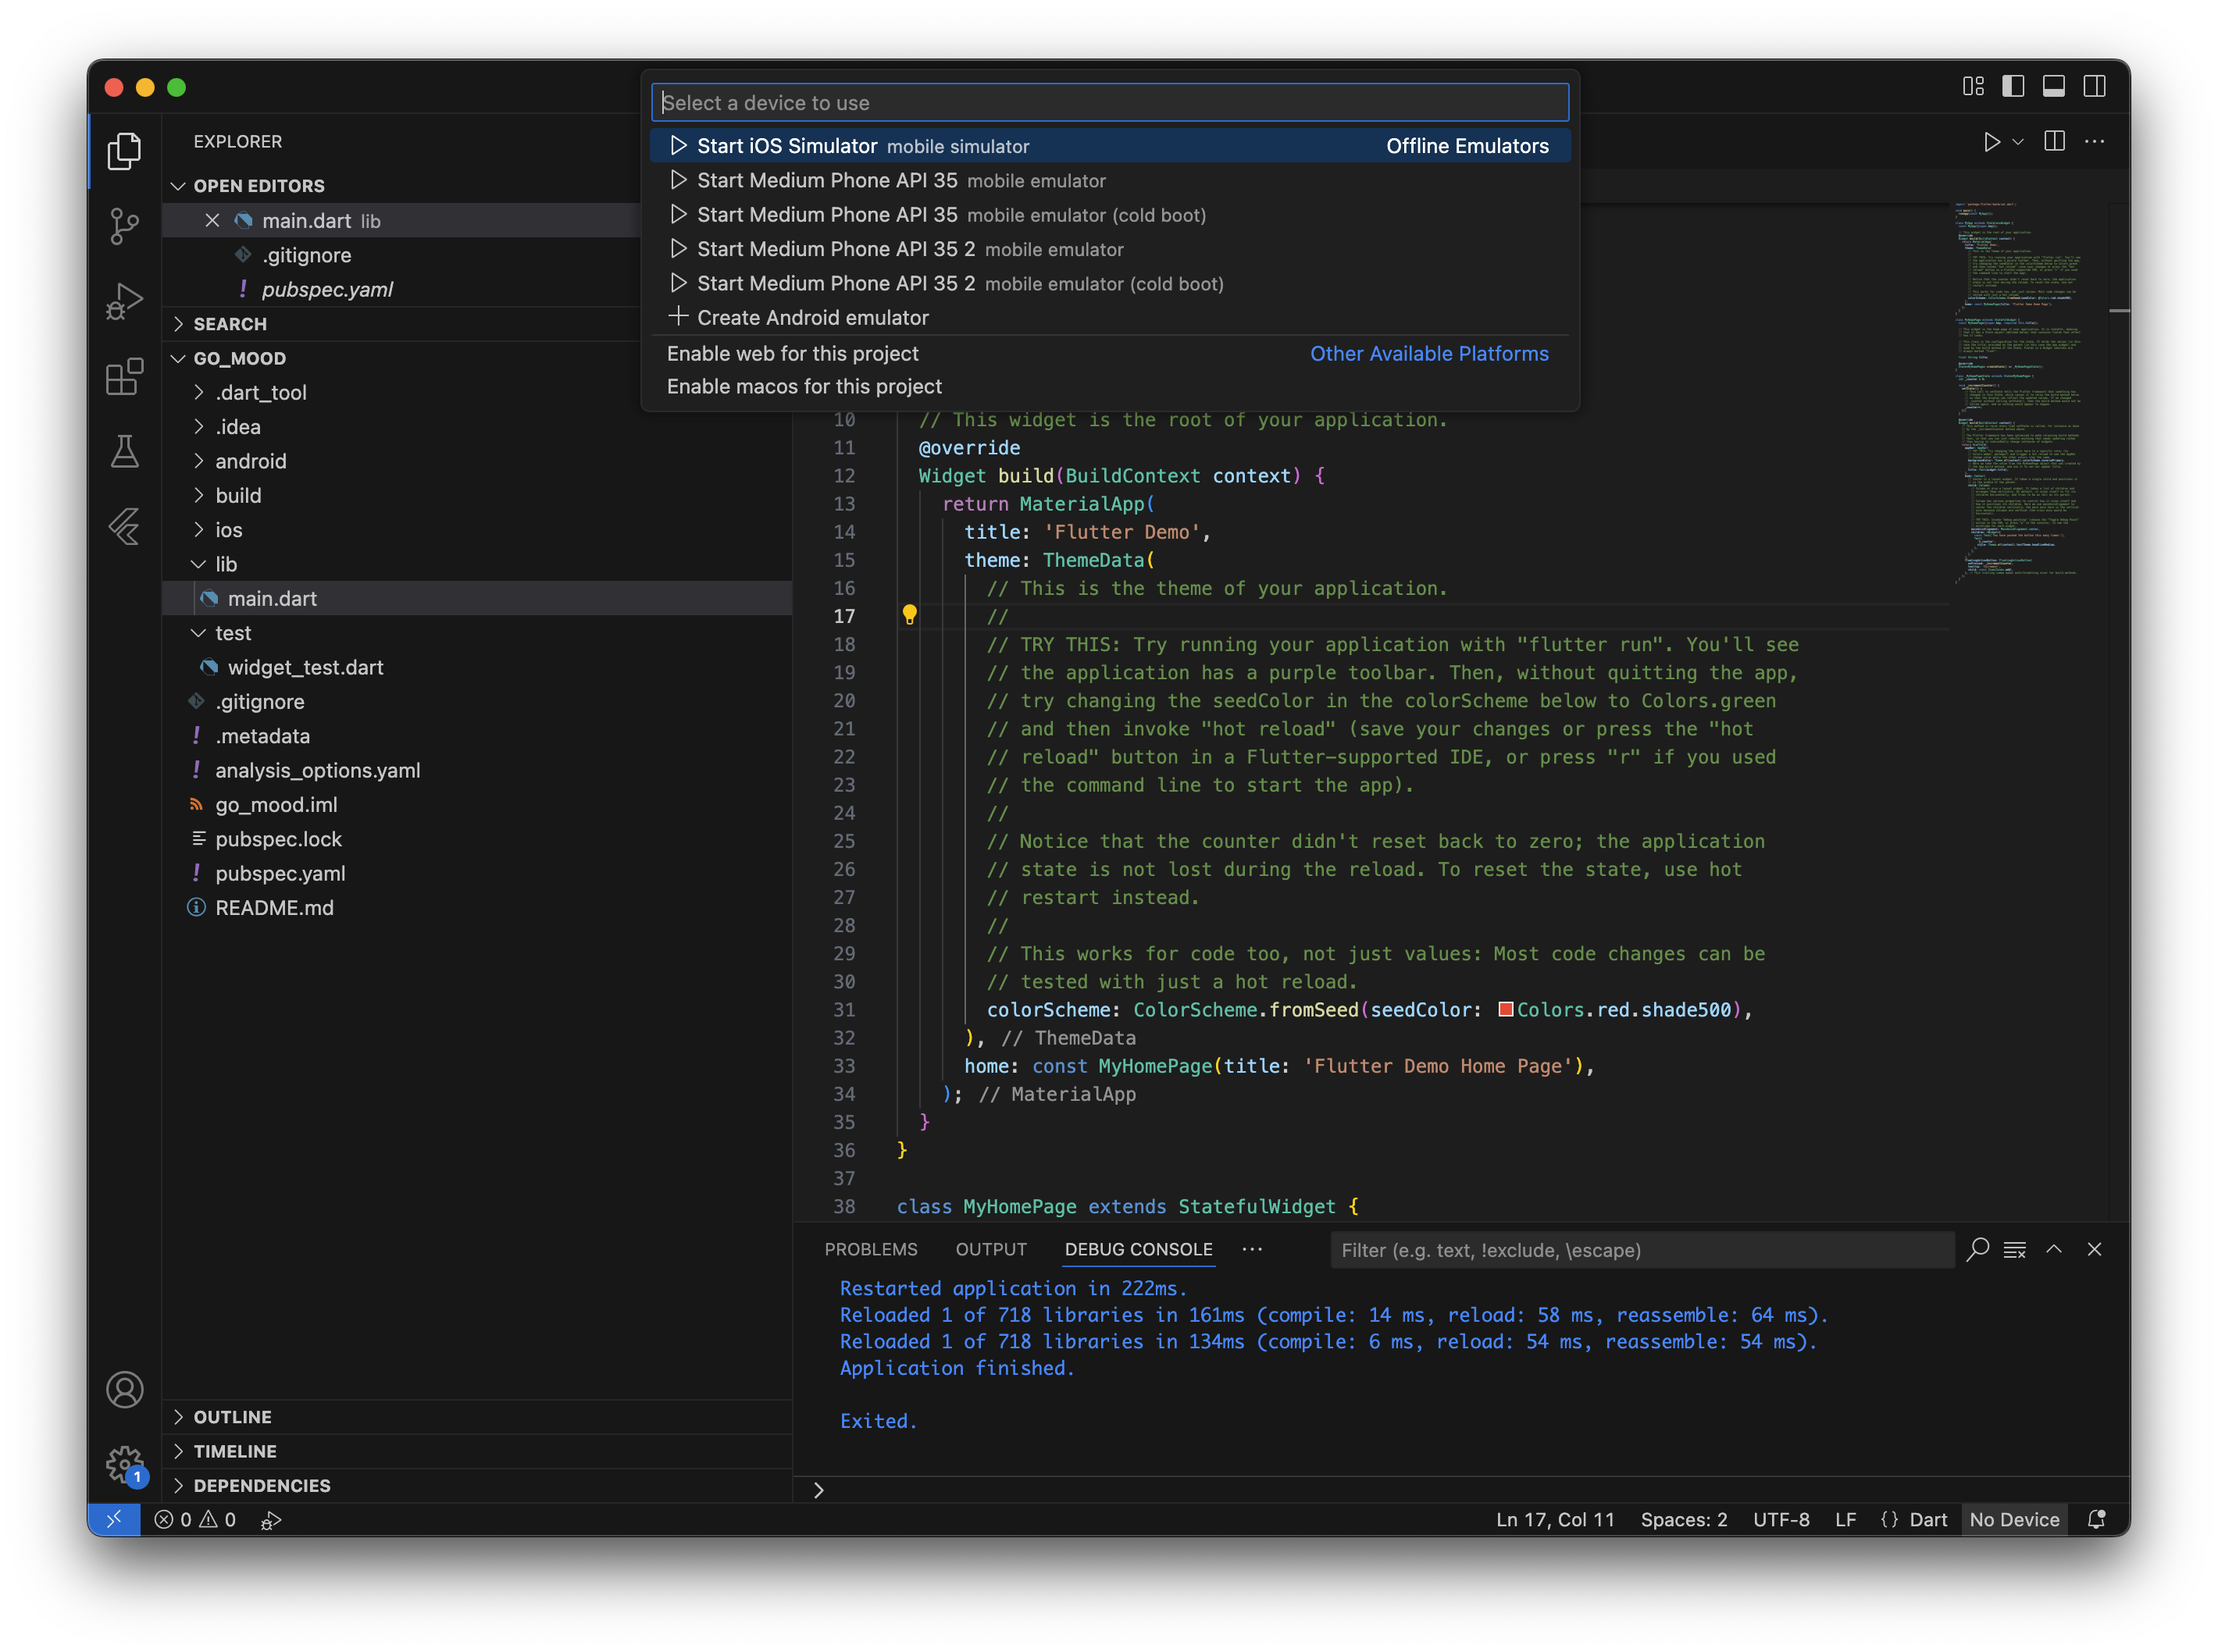Viewport: 2218px width, 1652px height.
Task: Open the Testing flask view
Action: pyautogui.click(x=124, y=452)
